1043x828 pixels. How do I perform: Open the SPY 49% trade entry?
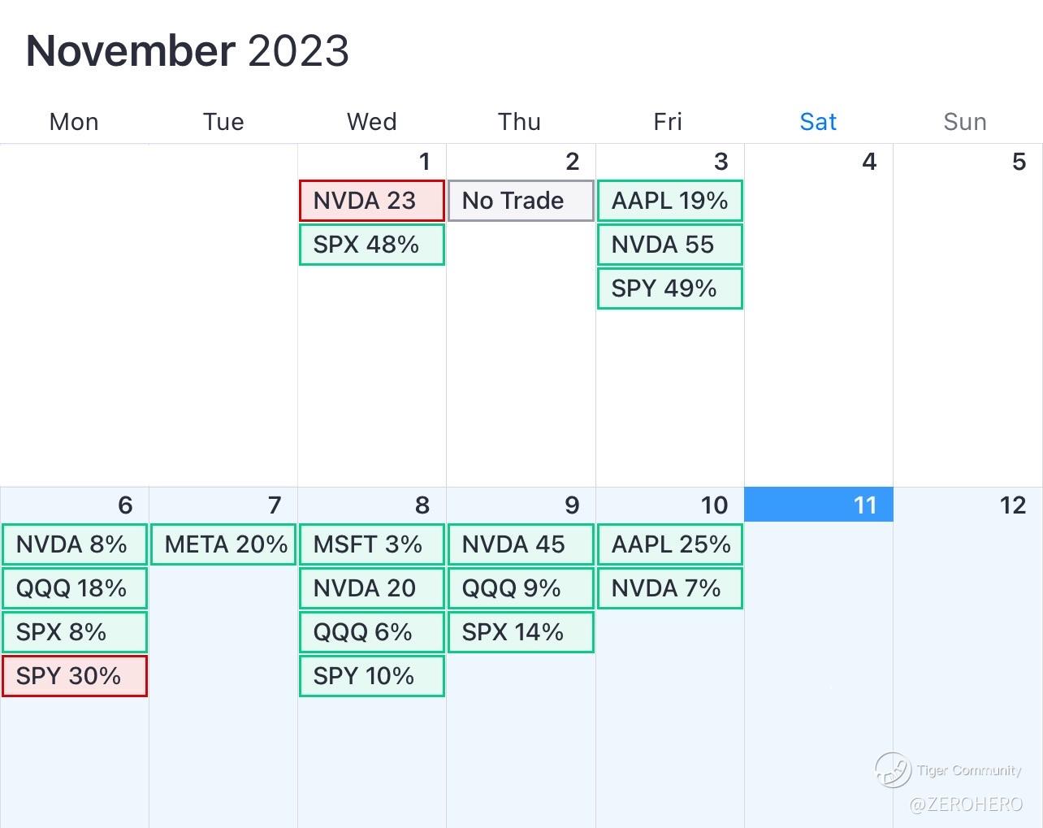click(669, 288)
